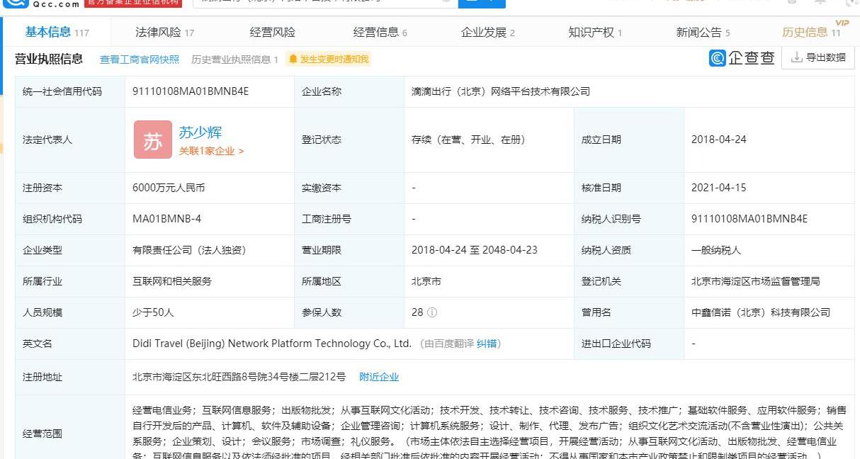The width and height of the screenshot is (860, 459).
Task: Click industry value 互联网和相关服务
Action: (x=172, y=281)
